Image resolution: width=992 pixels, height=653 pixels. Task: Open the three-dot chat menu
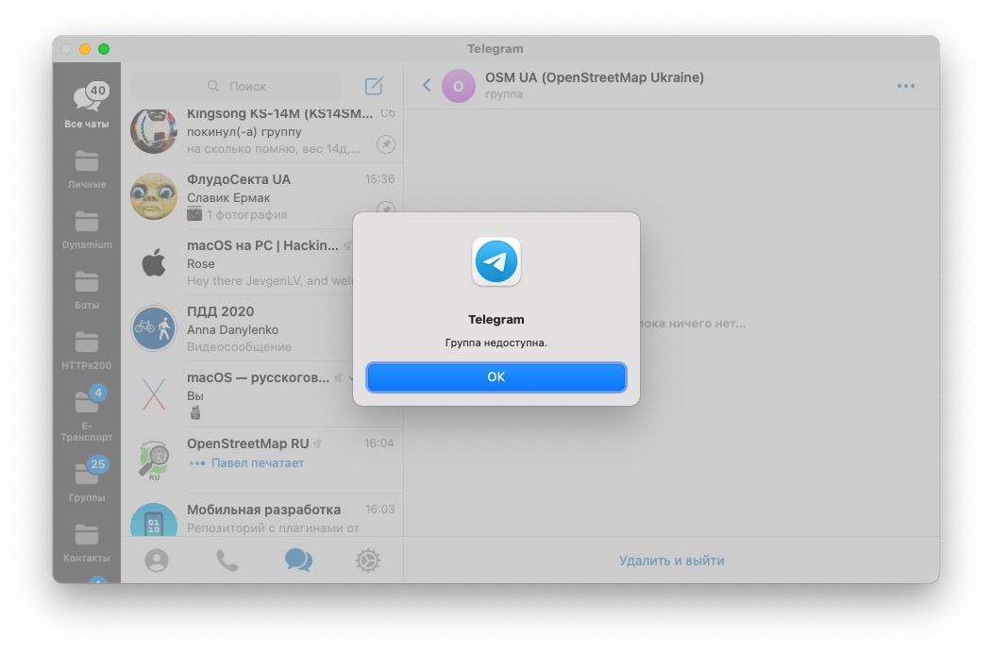(905, 86)
